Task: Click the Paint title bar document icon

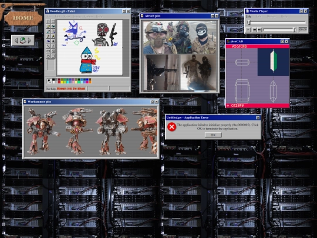Action: point(48,11)
